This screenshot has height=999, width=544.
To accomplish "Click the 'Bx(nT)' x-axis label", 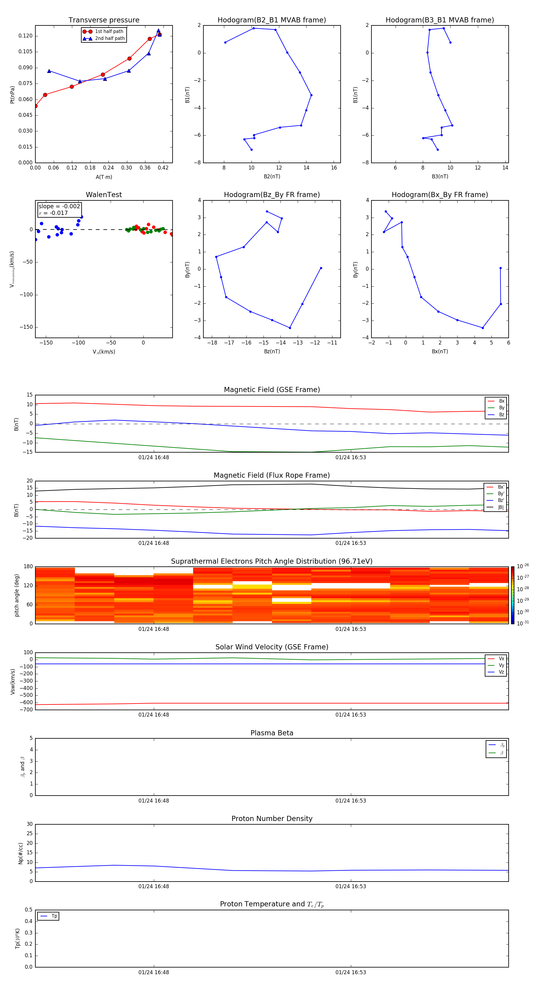I will point(440,351).
